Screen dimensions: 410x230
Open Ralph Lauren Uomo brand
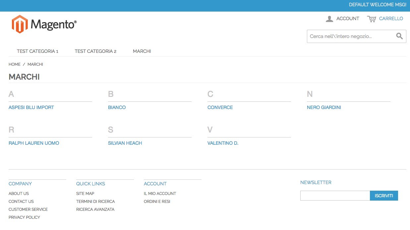34,143
